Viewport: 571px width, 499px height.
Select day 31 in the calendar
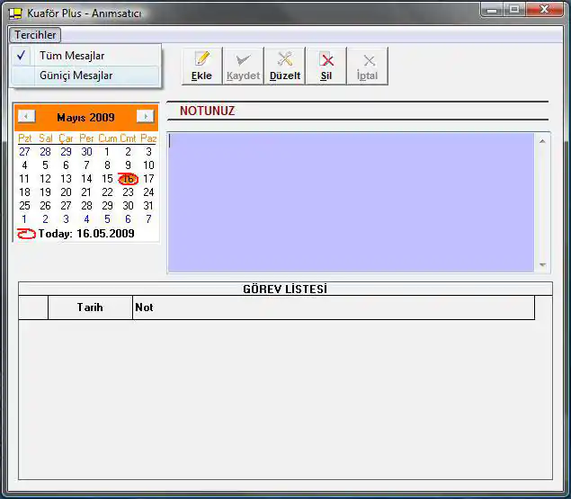point(148,206)
